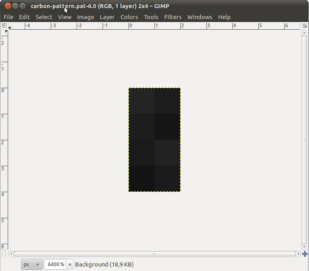Open the Help menu
309x271 pixels.
tap(224, 17)
